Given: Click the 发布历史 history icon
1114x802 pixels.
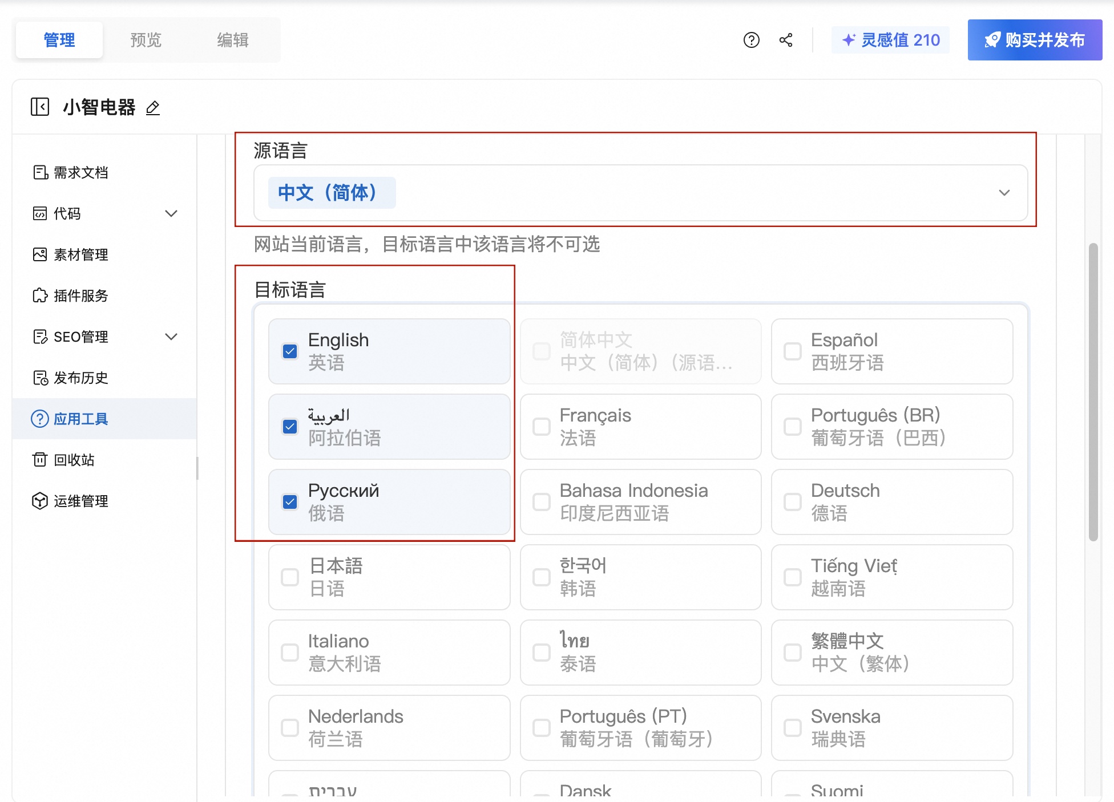Looking at the screenshot, I should click(40, 378).
